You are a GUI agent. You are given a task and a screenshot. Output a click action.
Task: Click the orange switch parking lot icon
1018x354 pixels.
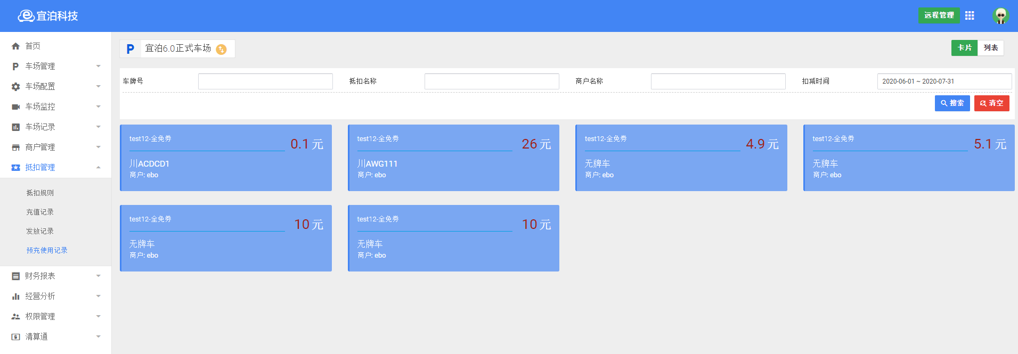coord(221,50)
